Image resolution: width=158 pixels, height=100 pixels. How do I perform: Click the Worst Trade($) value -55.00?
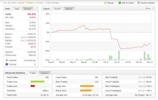149,82
